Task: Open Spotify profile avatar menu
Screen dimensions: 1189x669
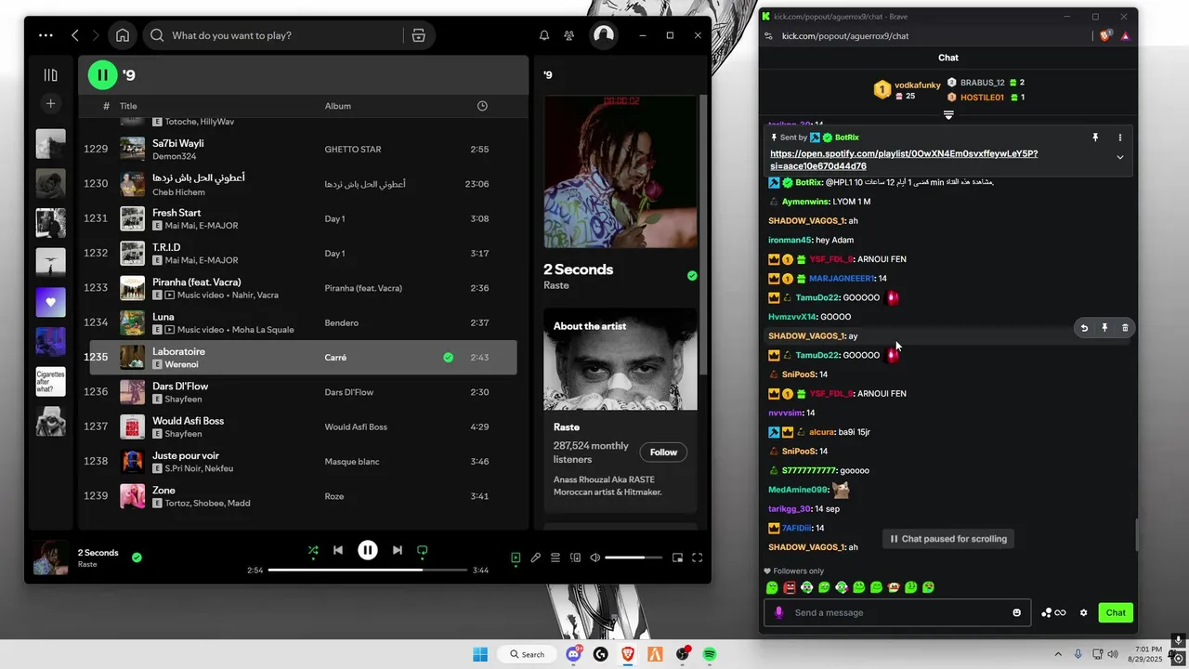Action: point(604,35)
